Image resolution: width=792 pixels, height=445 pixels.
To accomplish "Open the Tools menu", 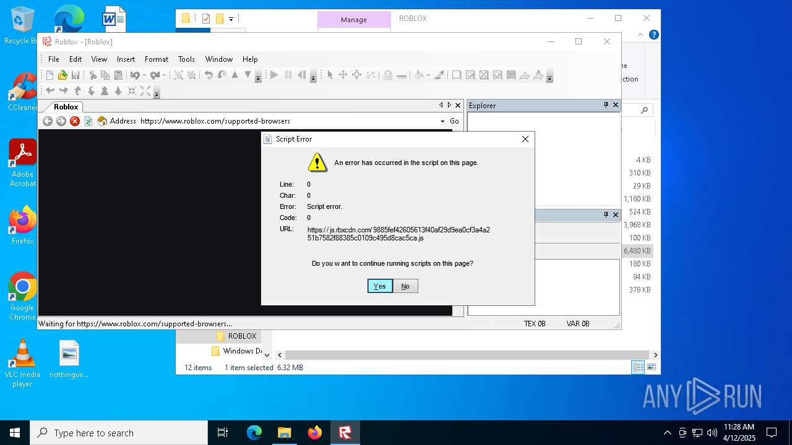I will (186, 59).
